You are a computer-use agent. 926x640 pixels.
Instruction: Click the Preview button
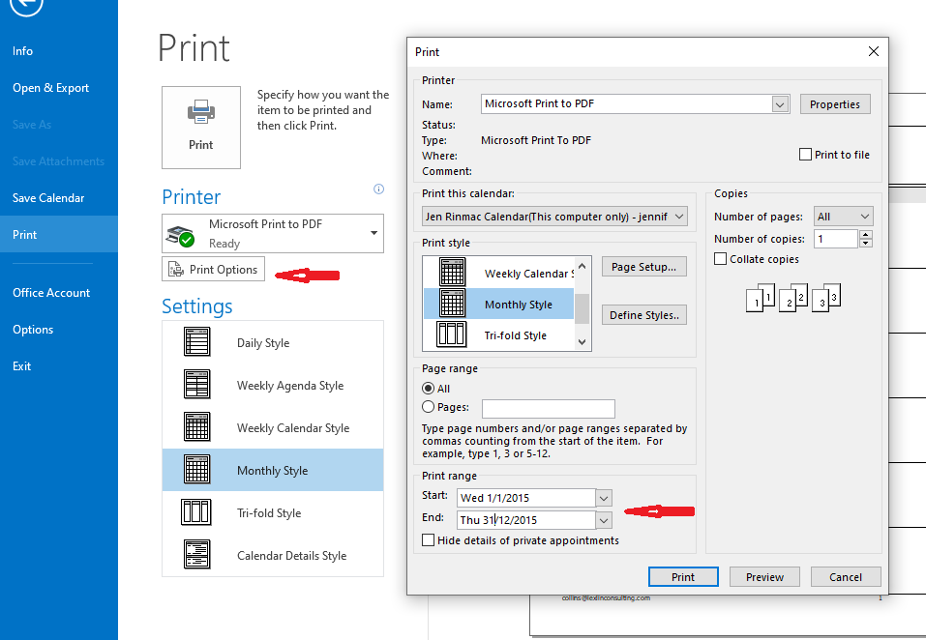(x=764, y=577)
